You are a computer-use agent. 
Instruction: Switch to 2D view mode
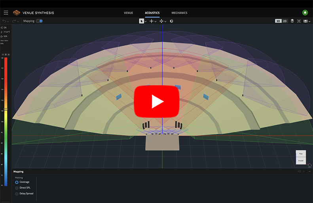(x=285, y=21)
